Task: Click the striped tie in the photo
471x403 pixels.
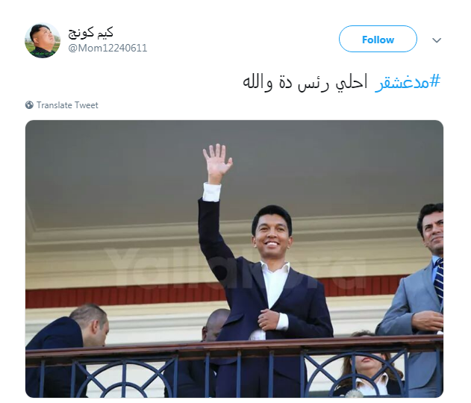Action: click(439, 279)
